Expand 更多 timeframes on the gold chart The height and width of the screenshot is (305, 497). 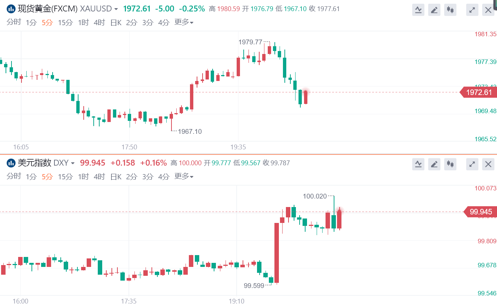(x=184, y=23)
